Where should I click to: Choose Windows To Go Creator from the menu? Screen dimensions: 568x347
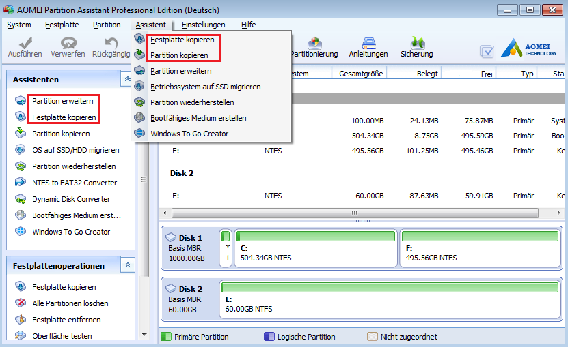click(x=189, y=134)
